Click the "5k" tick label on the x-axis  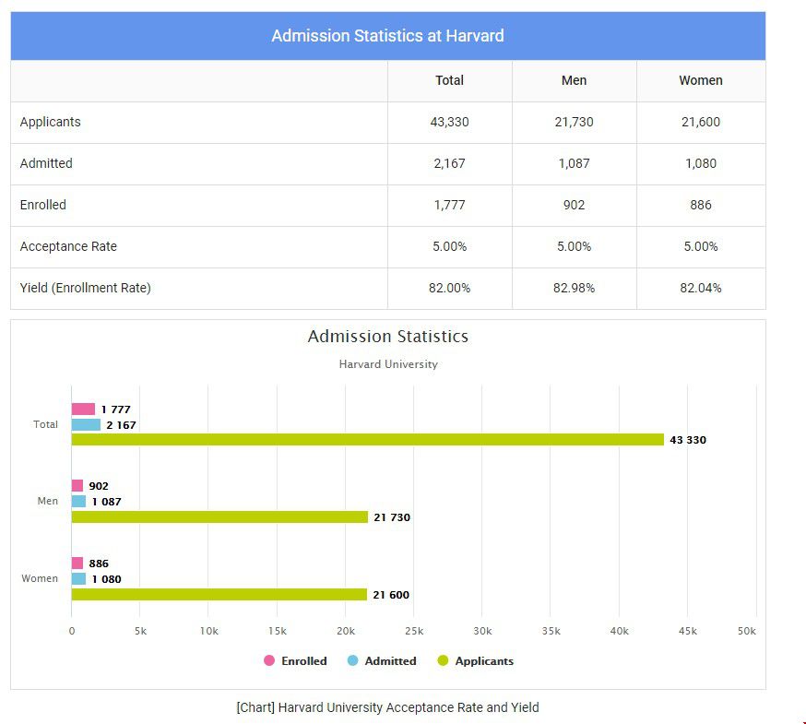tap(140, 631)
